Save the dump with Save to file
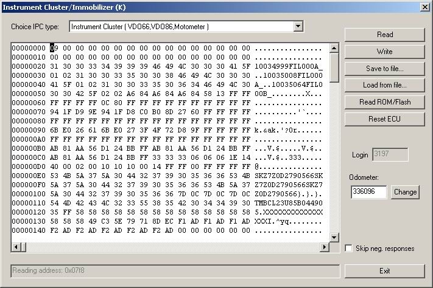Image resolution: width=433 pixels, height=288 pixels. click(385, 69)
